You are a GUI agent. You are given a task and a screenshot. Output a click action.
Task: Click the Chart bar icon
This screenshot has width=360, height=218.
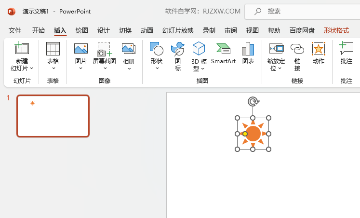tap(248, 49)
